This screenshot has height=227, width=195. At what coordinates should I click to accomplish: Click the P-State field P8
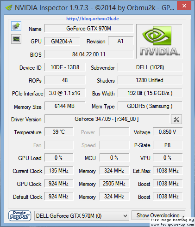coord(168,145)
